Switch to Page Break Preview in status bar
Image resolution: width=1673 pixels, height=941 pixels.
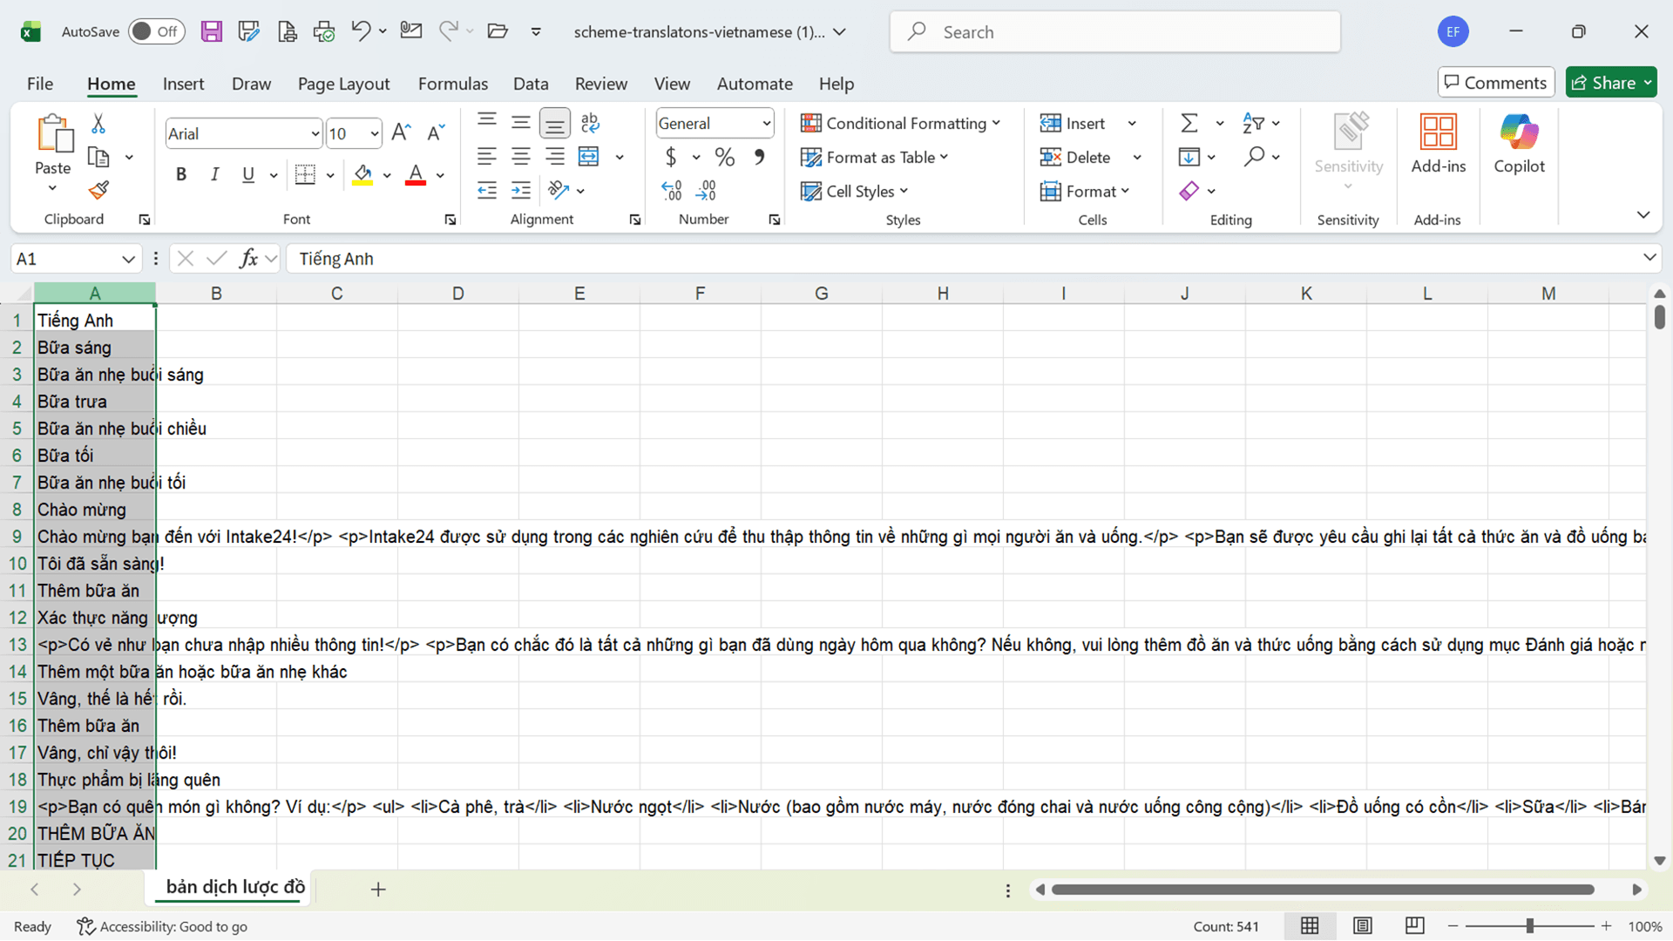click(x=1415, y=926)
